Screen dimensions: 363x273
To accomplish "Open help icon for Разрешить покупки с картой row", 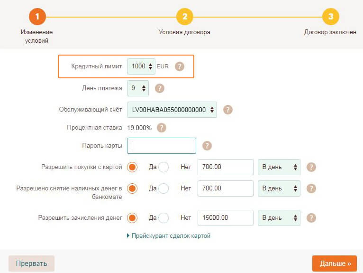I will point(311,167).
